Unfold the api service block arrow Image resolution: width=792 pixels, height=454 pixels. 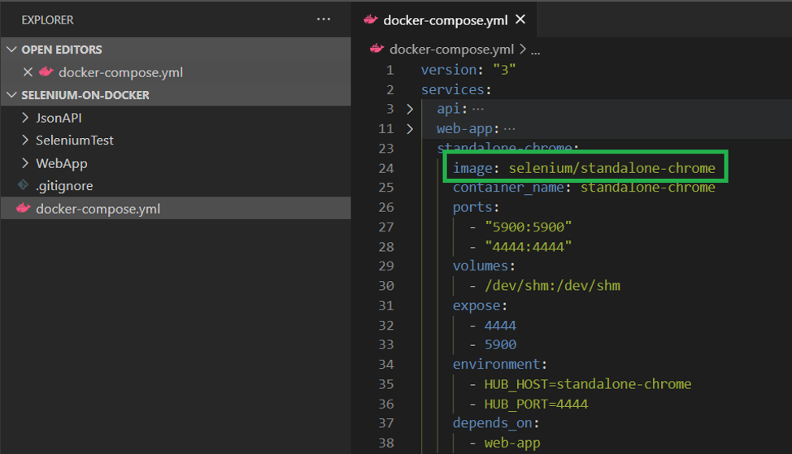[x=411, y=109]
